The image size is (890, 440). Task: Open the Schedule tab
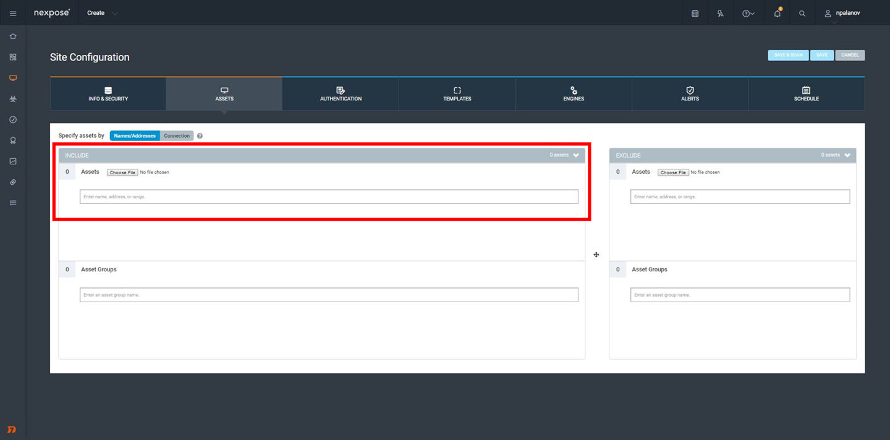806,94
